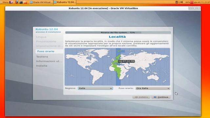Maximize the VirtualBox VM window
The height and width of the screenshot is (118, 210).
195,8
